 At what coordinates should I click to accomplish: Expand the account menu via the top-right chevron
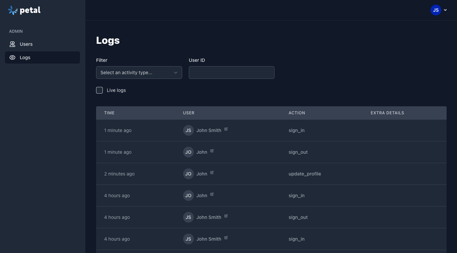point(445,10)
